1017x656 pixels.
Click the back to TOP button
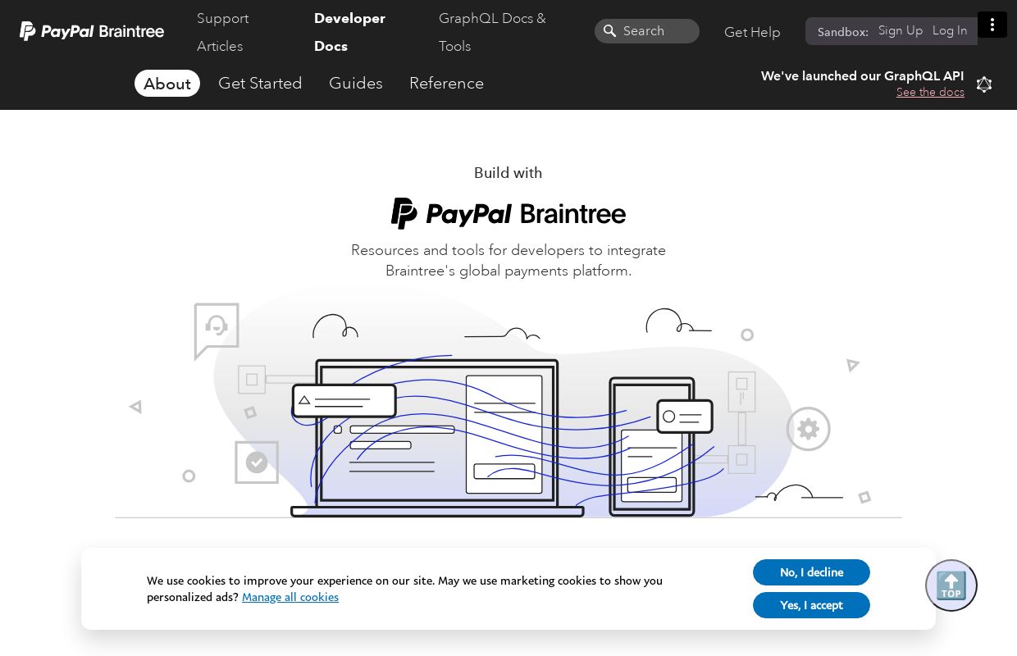(951, 585)
